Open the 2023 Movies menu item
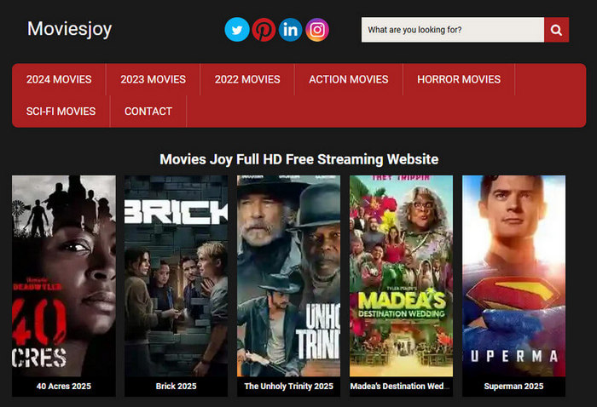 [153, 79]
